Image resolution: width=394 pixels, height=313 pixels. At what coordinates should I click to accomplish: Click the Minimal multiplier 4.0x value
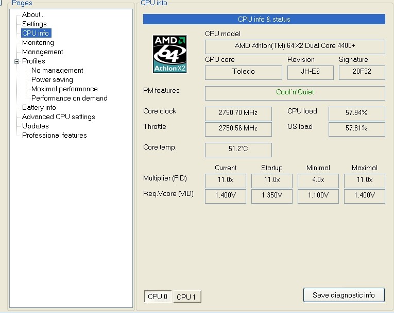tap(318, 180)
